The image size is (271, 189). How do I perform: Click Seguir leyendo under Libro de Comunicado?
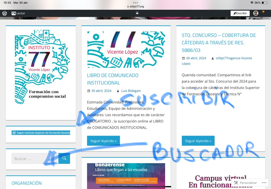tap(103, 141)
